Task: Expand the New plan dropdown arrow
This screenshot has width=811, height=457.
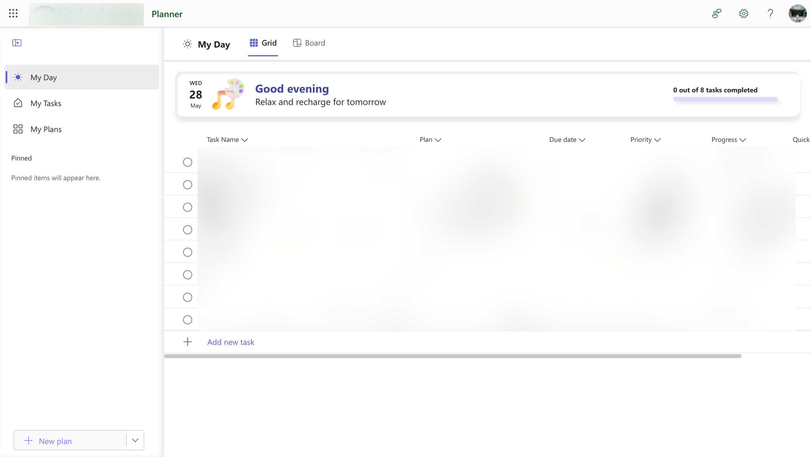Action: click(135, 440)
